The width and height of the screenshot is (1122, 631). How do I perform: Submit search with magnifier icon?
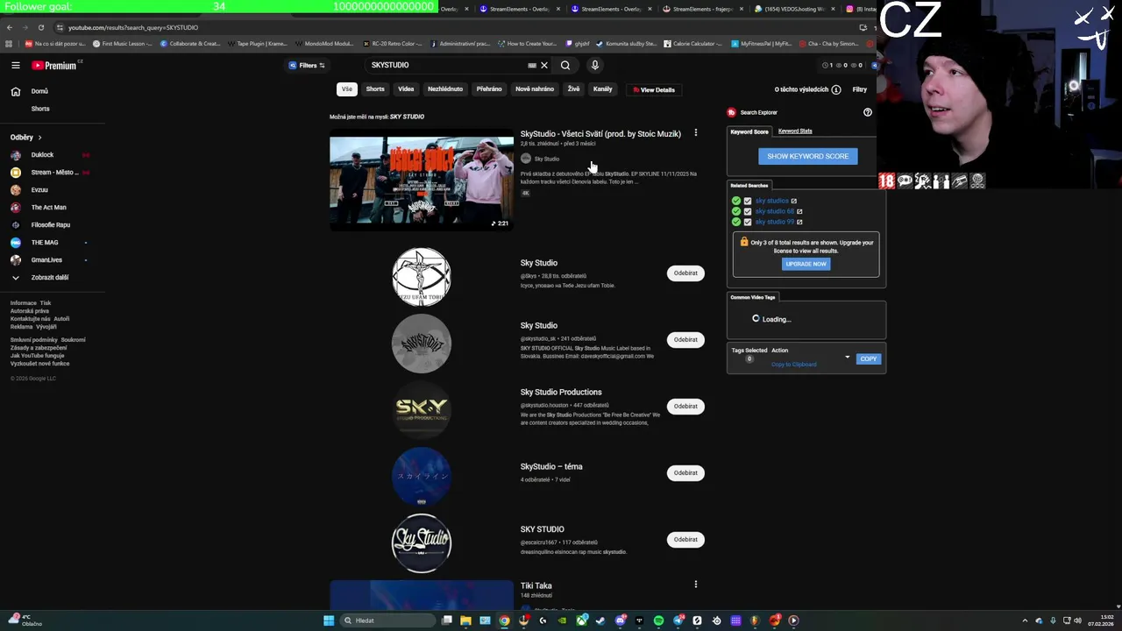[x=565, y=65]
